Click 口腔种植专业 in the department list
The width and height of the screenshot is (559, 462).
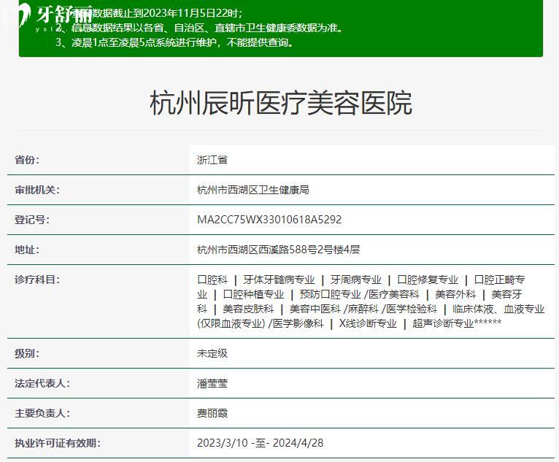tap(253, 294)
